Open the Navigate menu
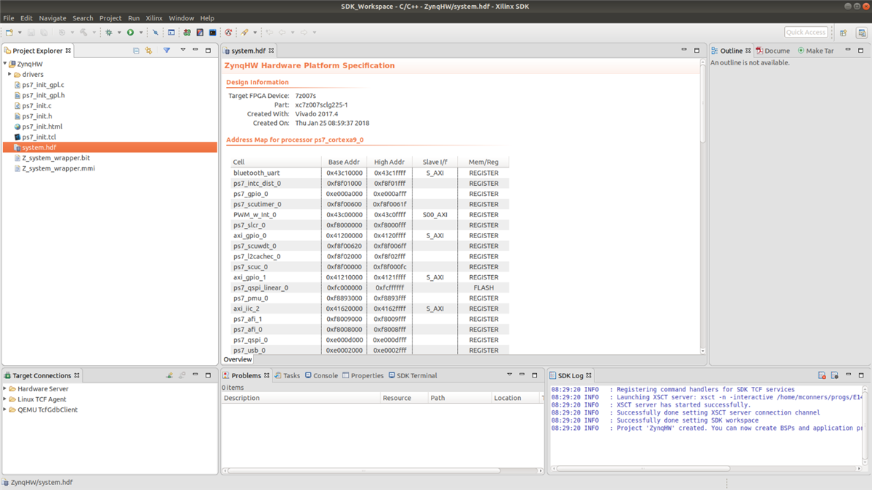This screenshot has height=490, width=872. [x=52, y=18]
